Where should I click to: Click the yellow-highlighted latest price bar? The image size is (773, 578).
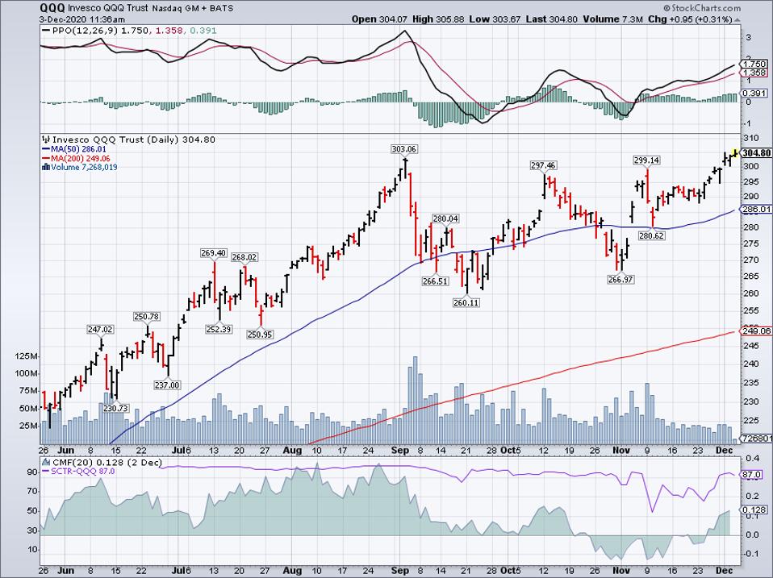coord(736,153)
